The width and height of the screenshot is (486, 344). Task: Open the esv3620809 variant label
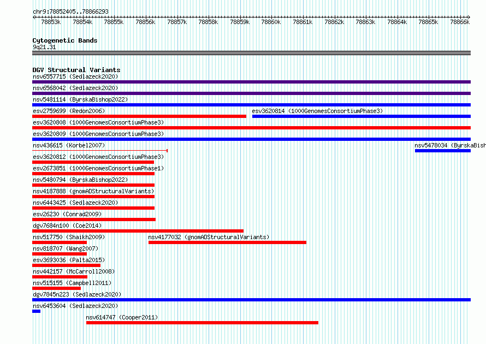[x=98, y=134]
